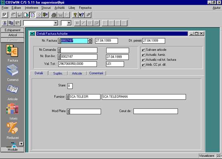Open the Nr.Comanda lookup list button

(x=59, y=50)
